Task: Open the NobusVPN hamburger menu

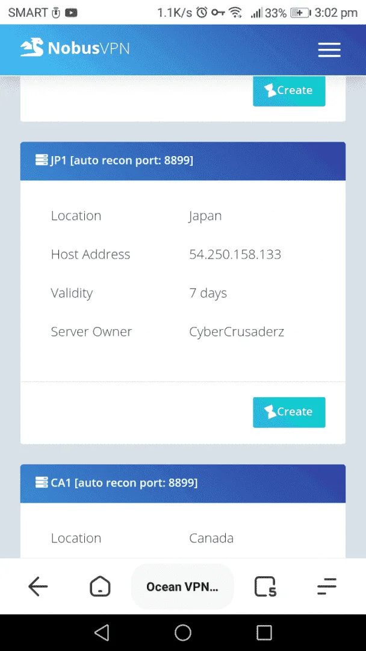Action: [x=329, y=50]
